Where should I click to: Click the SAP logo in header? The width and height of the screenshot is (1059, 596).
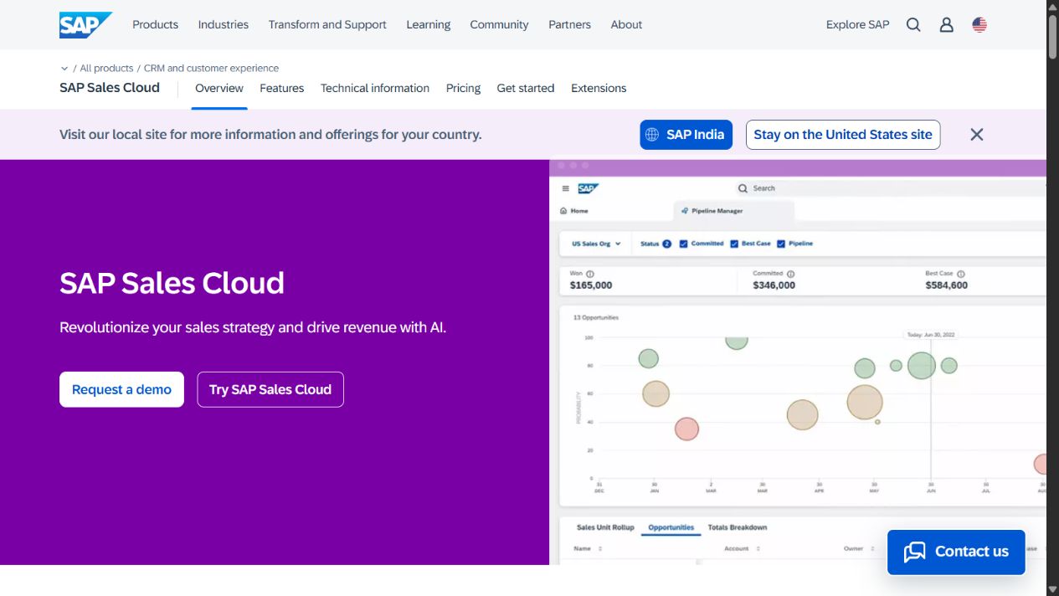point(85,25)
